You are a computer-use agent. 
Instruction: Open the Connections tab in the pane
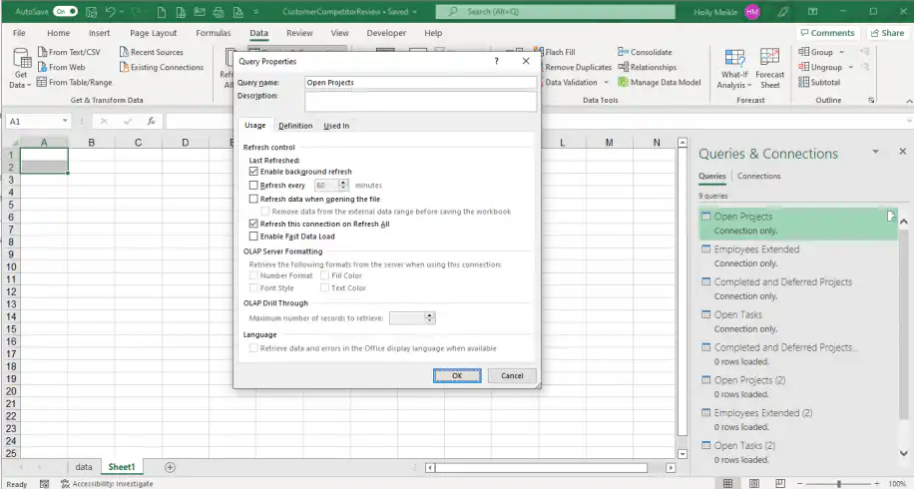tap(758, 176)
